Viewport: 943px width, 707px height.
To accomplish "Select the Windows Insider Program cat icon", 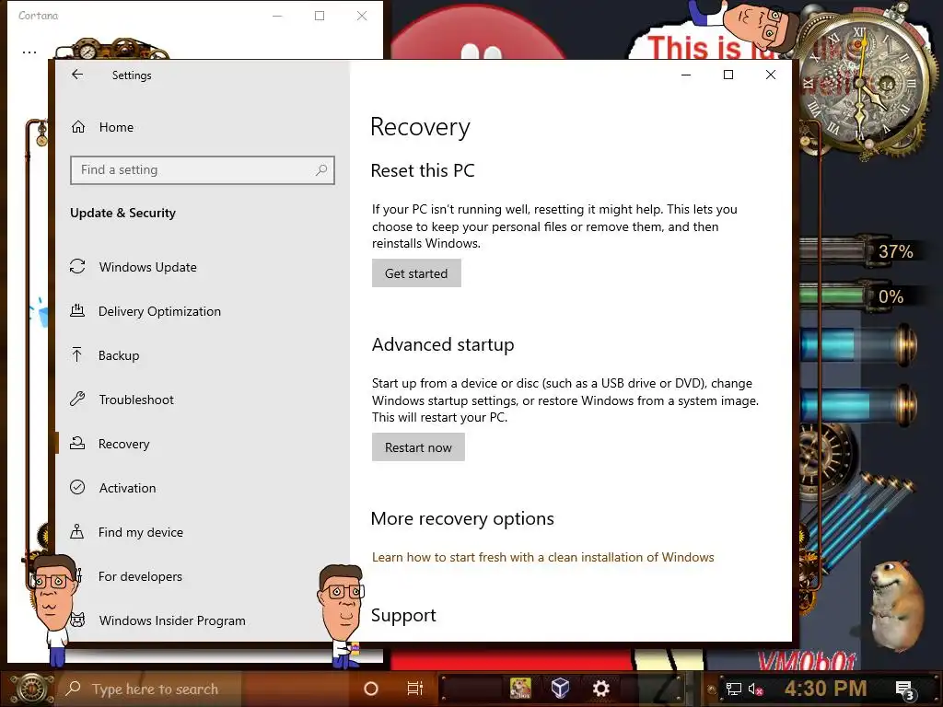I will [77, 620].
